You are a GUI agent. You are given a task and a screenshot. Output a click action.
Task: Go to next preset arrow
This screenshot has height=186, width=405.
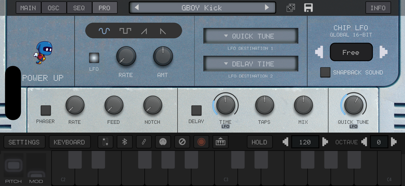coord(267,7)
